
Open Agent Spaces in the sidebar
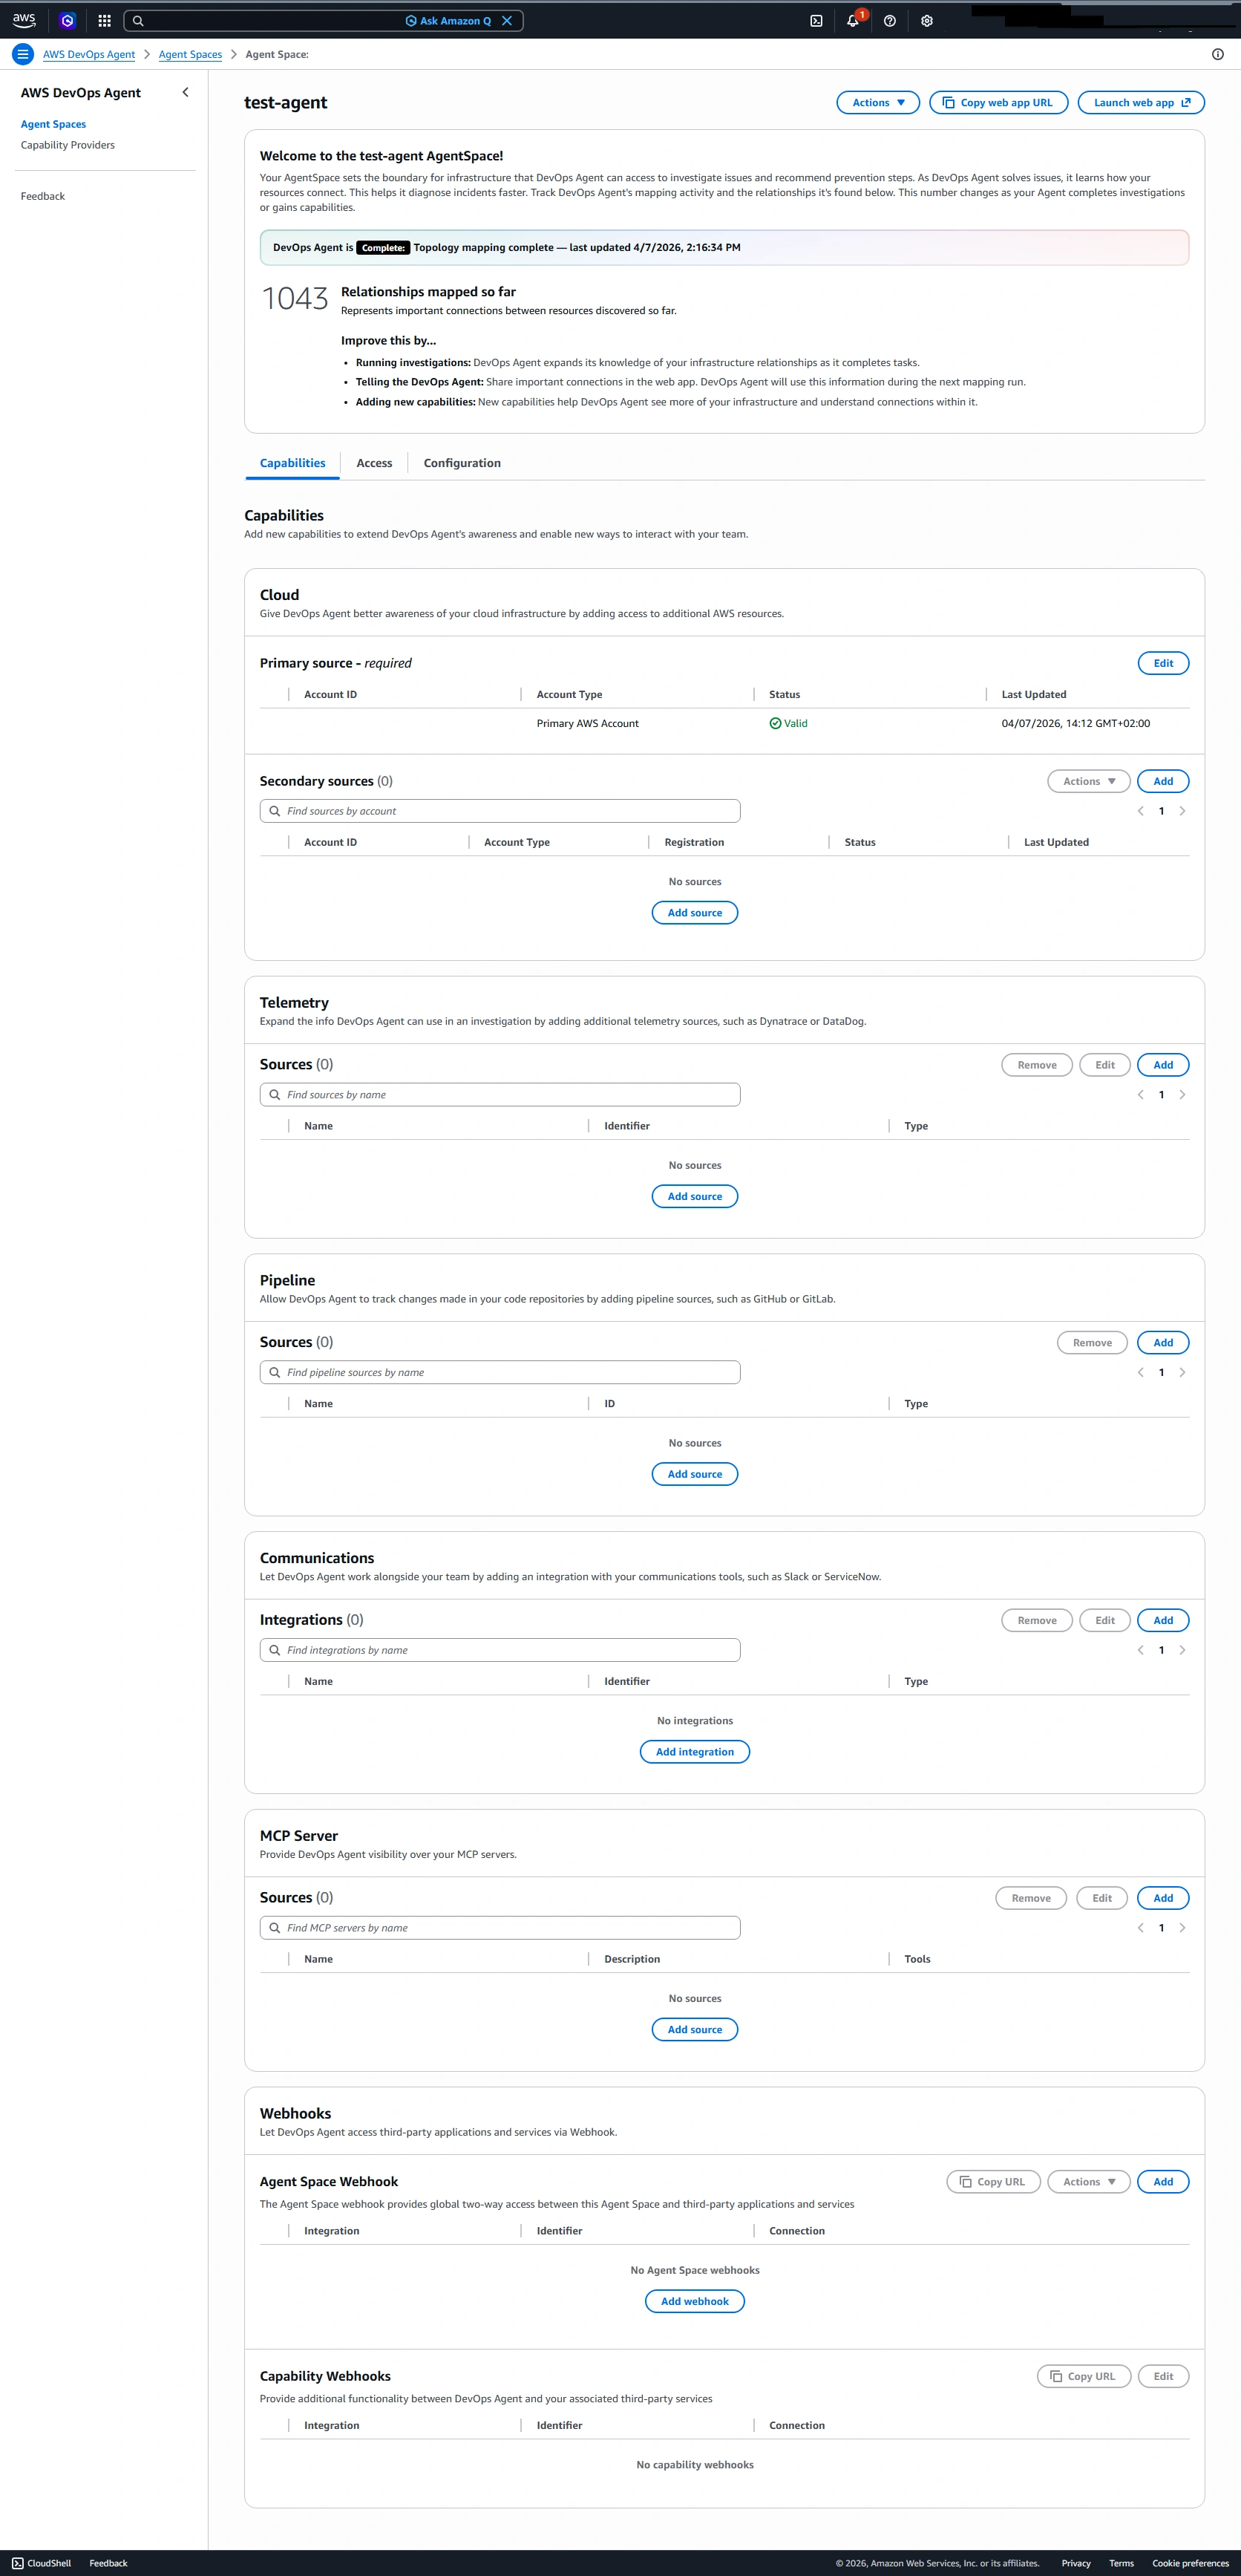(x=53, y=124)
